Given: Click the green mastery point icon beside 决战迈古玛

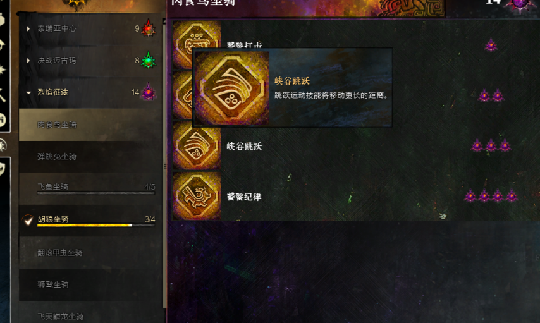Looking at the screenshot, I should [149, 60].
